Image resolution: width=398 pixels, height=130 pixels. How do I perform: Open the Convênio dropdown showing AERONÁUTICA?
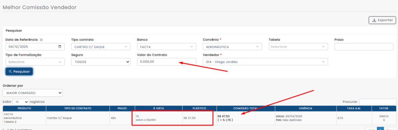(x=232, y=47)
